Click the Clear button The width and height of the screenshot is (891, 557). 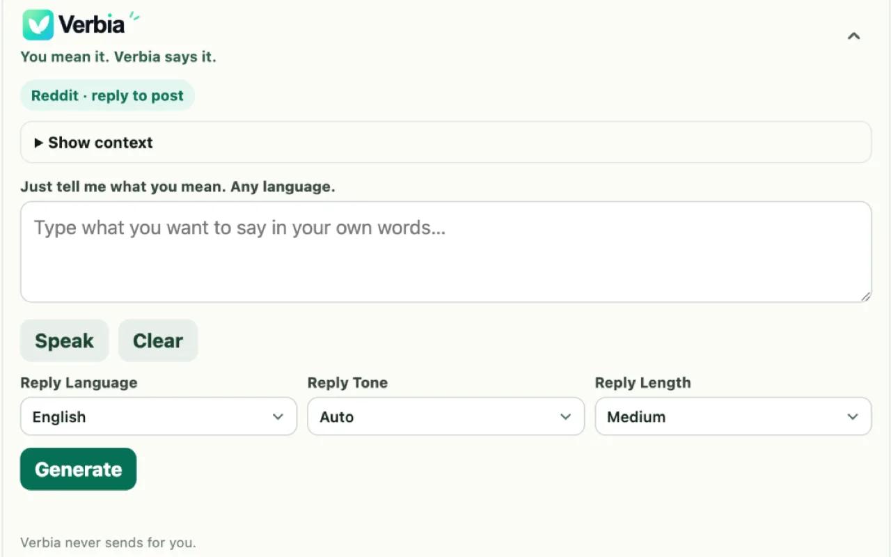pos(158,340)
